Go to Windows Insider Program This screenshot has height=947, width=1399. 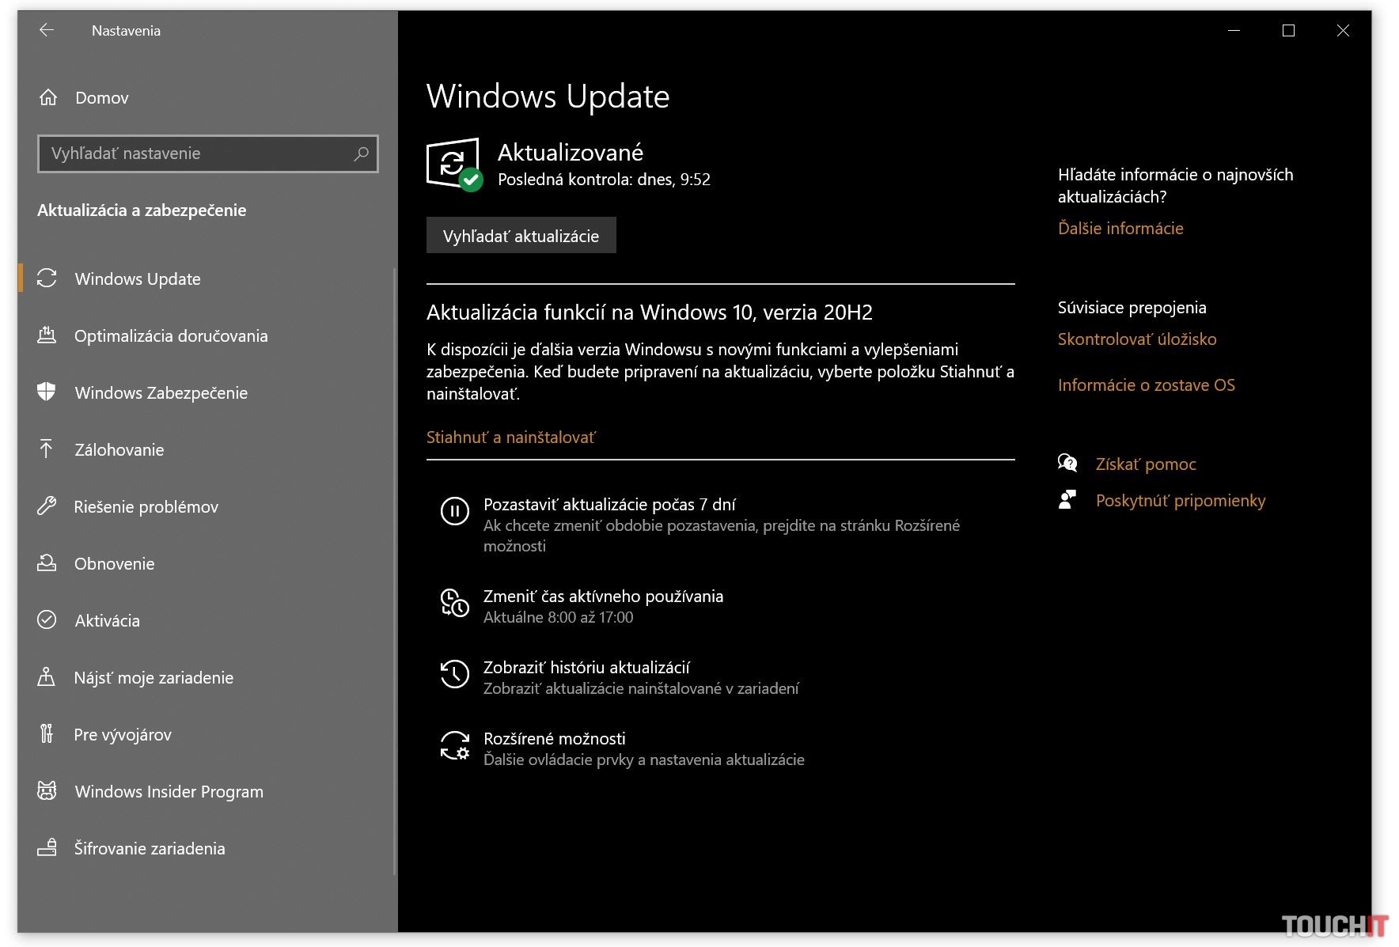coord(169,792)
